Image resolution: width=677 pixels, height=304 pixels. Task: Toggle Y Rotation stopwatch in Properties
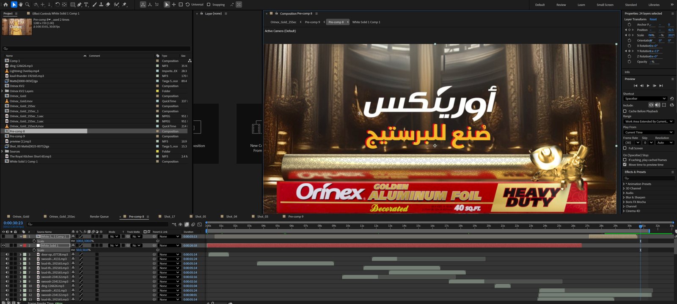(630, 51)
